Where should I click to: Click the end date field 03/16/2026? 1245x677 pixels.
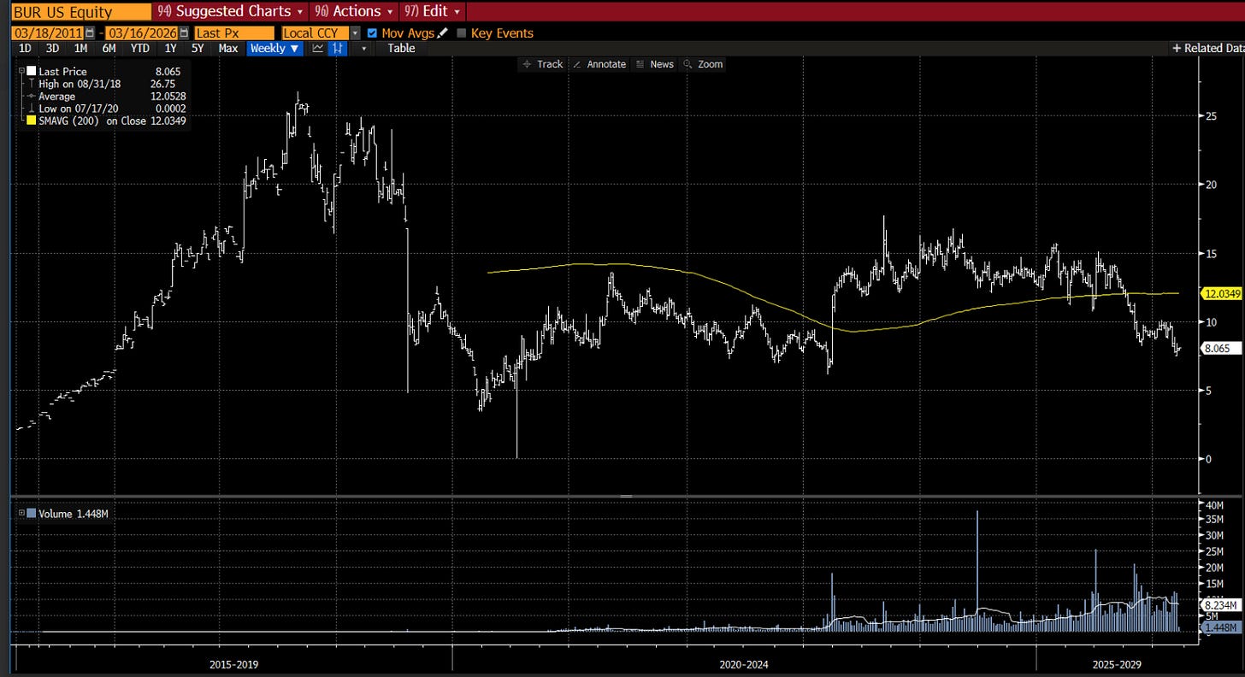click(143, 33)
